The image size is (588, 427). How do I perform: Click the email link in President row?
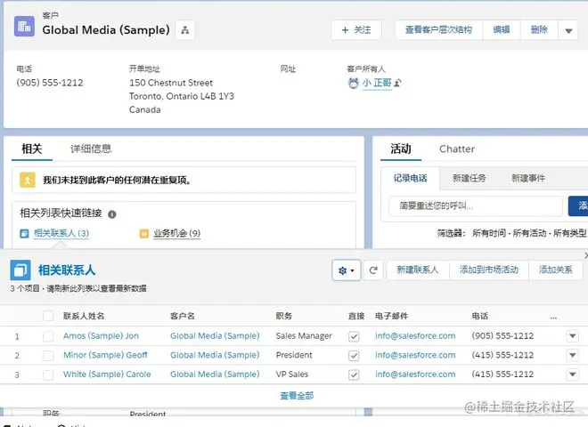[415, 355]
